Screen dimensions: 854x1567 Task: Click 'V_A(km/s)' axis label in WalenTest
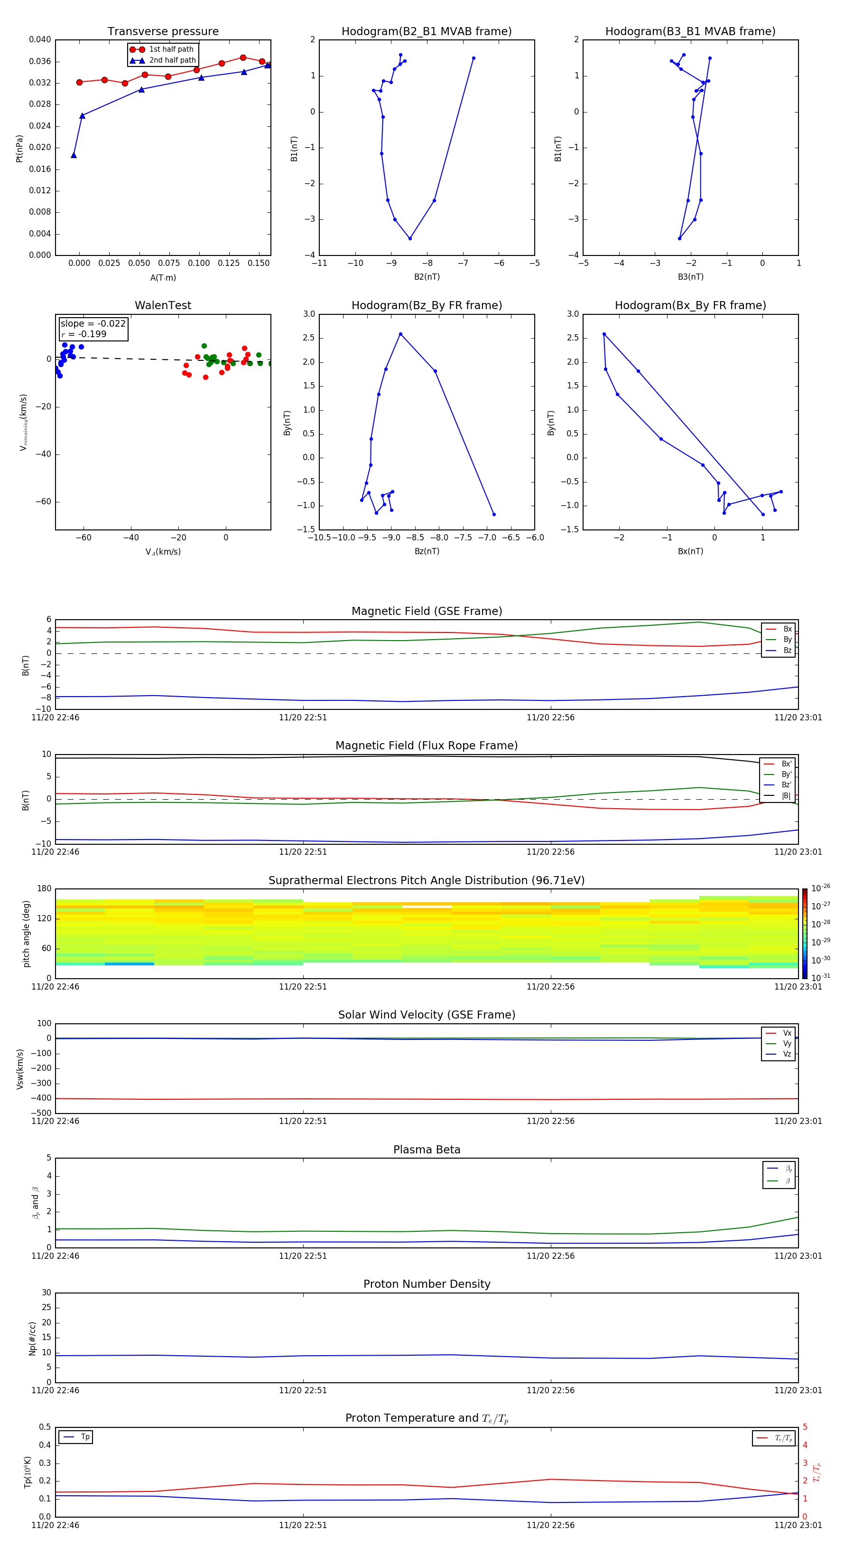[163, 552]
